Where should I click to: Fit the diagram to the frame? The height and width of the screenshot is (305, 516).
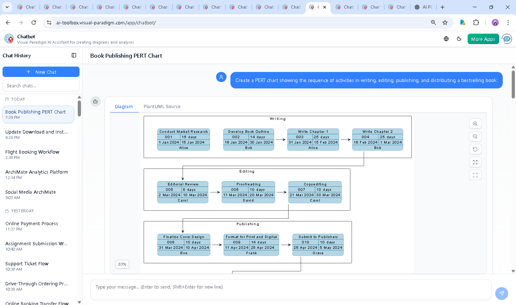(475, 175)
